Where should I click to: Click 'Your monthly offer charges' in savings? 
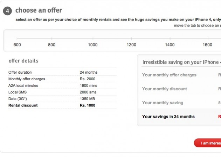[x=169, y=75]
